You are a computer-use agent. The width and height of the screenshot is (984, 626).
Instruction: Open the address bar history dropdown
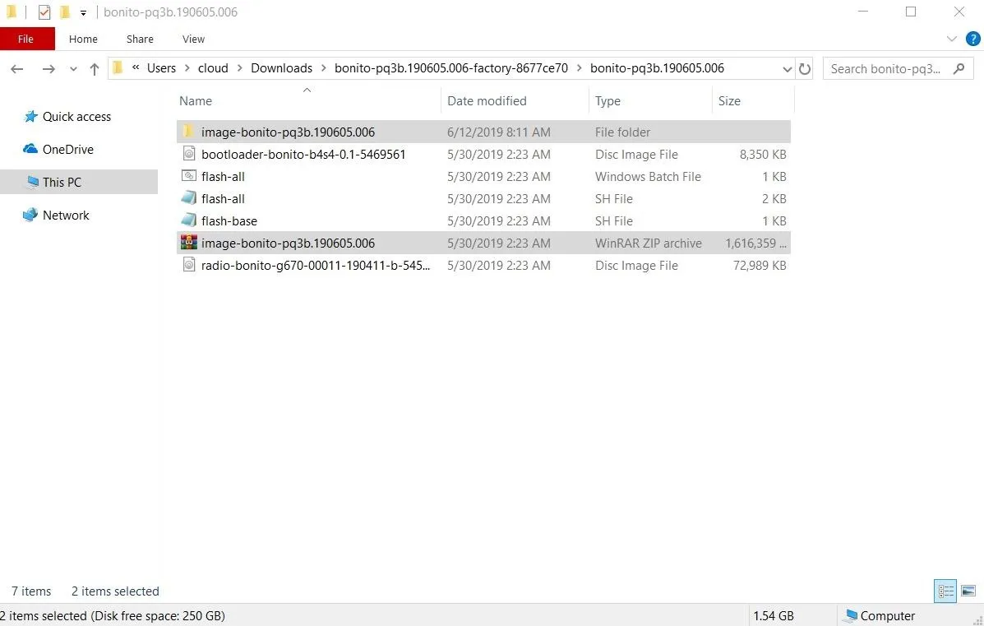[x=787, y=69]
